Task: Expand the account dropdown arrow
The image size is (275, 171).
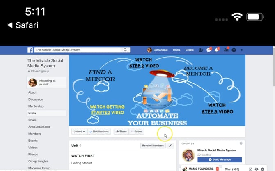Action: (241, 50)
